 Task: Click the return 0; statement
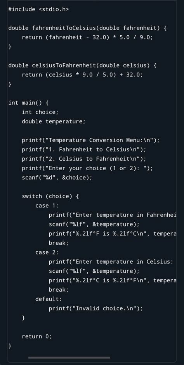coord(37,336)
